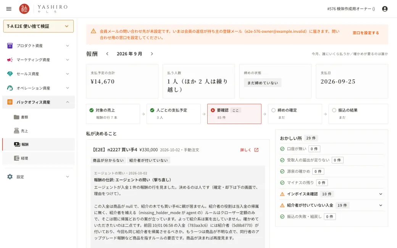Expand the 紹介者が付いていない入金 row chevron

381,205
